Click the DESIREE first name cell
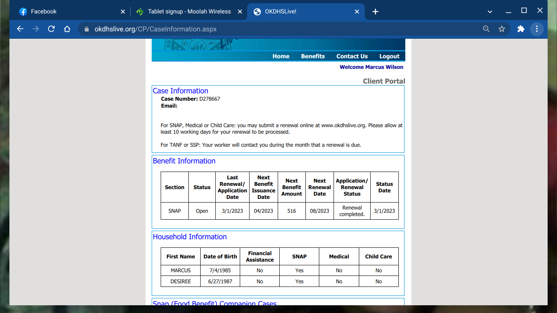Viewport: 557px width, 313px height. point(181,281)
